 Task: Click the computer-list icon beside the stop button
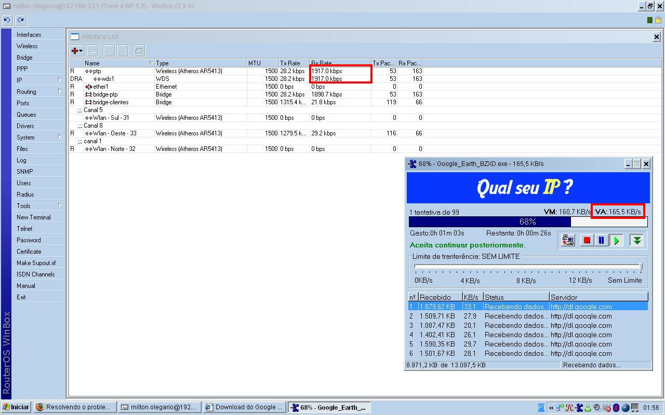coord(568,240)
